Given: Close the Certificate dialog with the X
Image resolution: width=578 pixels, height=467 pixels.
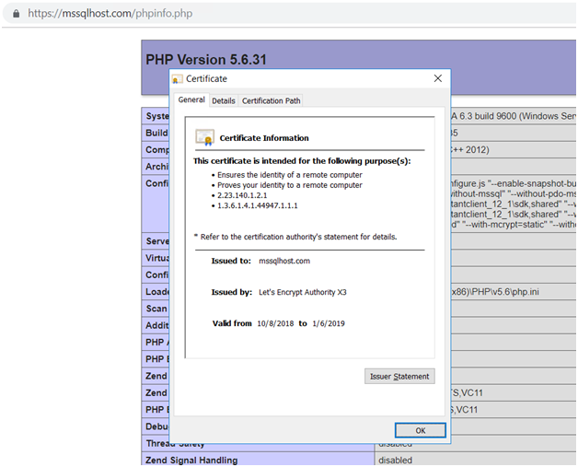Looking at the screenshot, I should tap(437, 79).
